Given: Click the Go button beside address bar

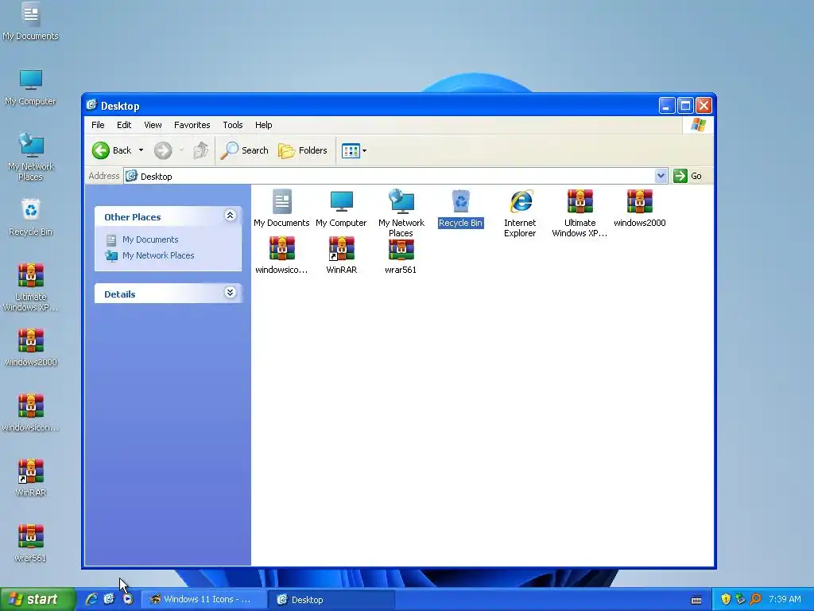Looking at the screenshot, I should [x=688, y=176].
